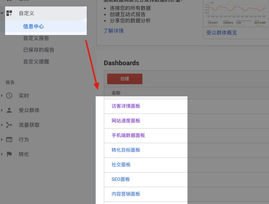
Task: Click the 转化 flag icon
Action: 9,154
